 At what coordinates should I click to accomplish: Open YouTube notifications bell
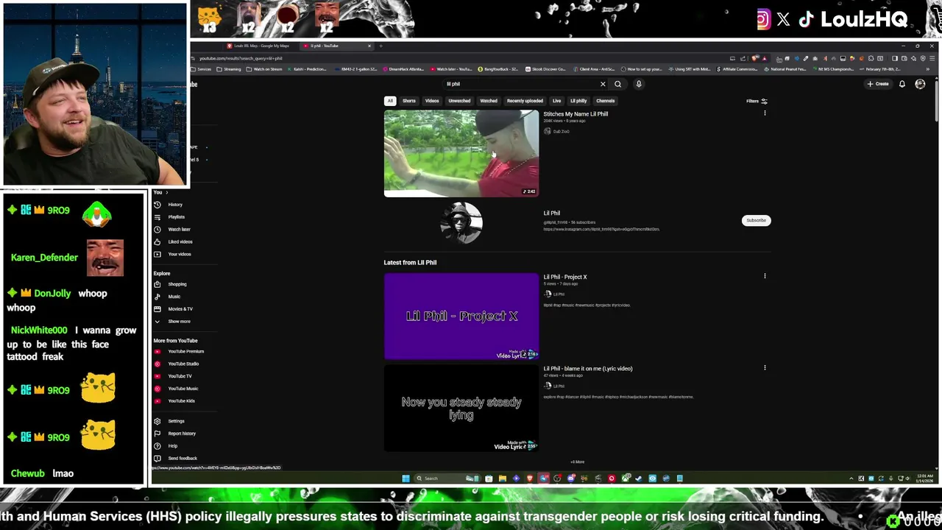tap(902, 84)
